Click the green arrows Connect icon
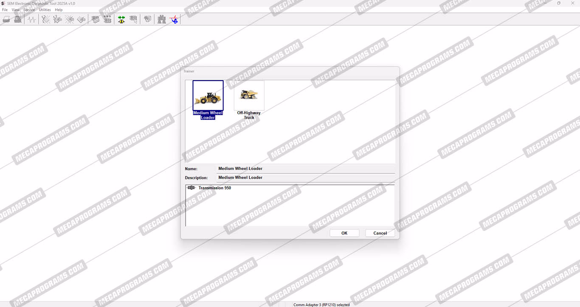Screen dimensions: 580x307 tap(121, 20)
